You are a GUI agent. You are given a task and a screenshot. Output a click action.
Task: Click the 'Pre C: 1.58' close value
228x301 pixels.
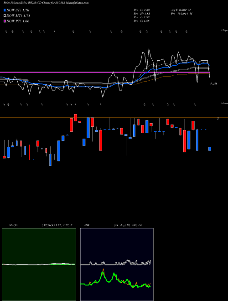click(142, 21)
